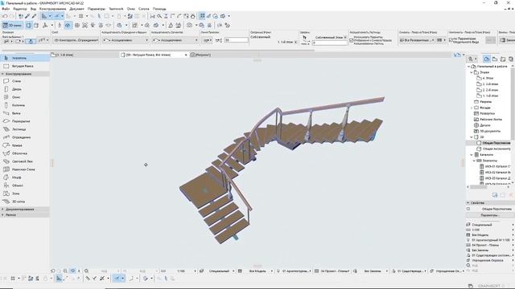
Task: Click the Explore walking-figure icon
Action: 60,25
